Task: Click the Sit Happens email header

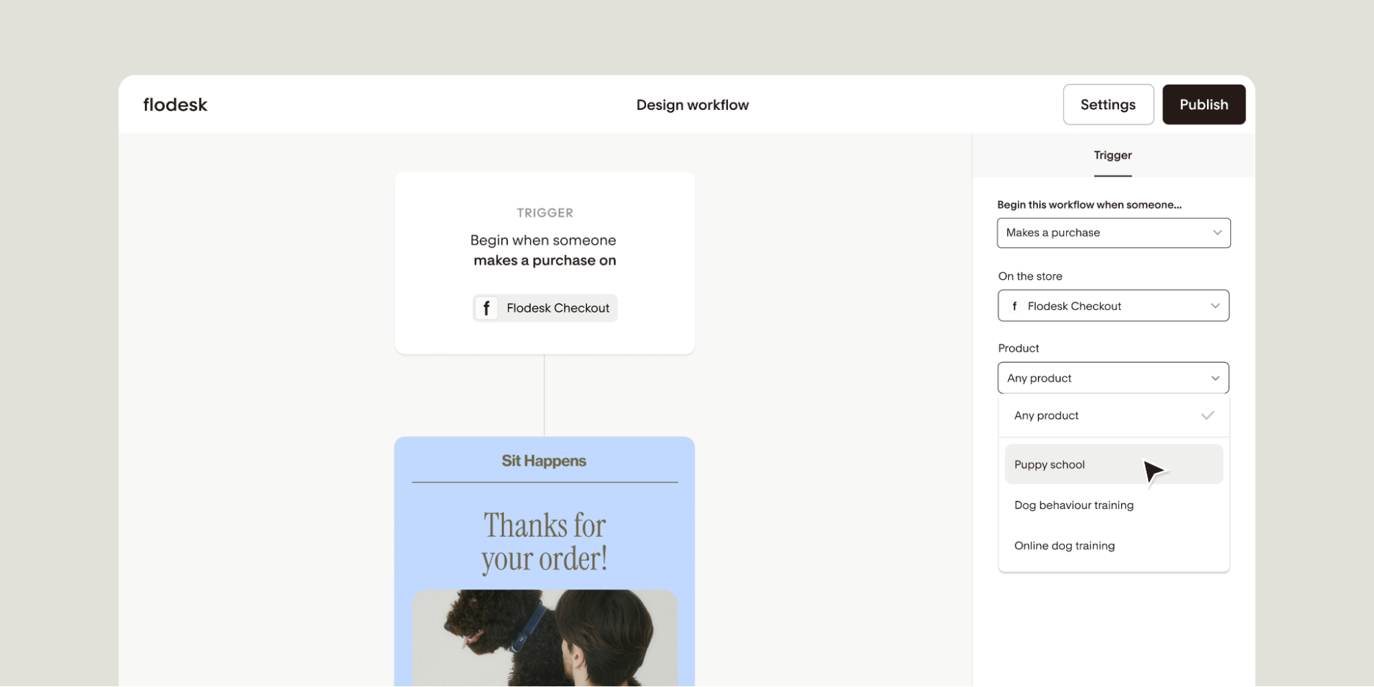Action: click(x=544, y=461)
